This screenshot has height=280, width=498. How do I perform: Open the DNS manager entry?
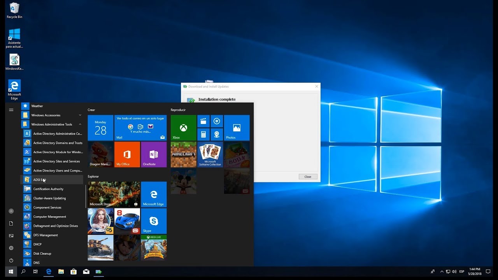pyautogui.click(x=52, y=262)
